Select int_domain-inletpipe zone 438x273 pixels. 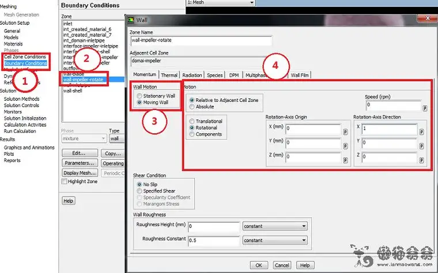(x=84, y=40)
